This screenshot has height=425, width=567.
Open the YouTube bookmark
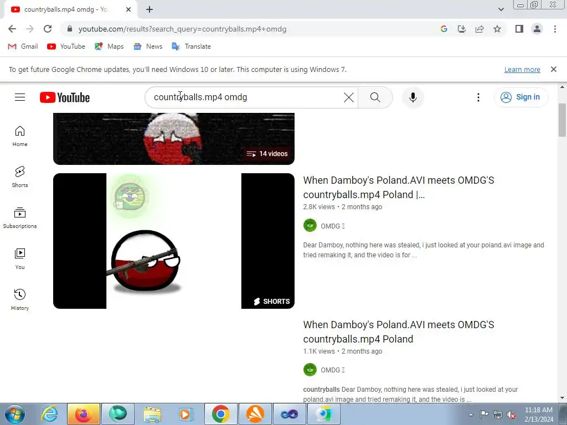[x=66, y=46]
